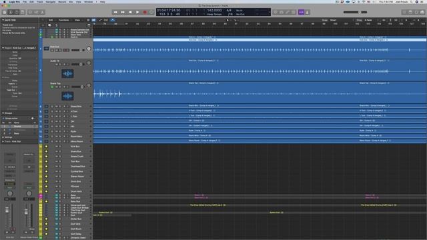
Task: Open the Drag X-Fade dropdown
Action: [x=370, y=20]
